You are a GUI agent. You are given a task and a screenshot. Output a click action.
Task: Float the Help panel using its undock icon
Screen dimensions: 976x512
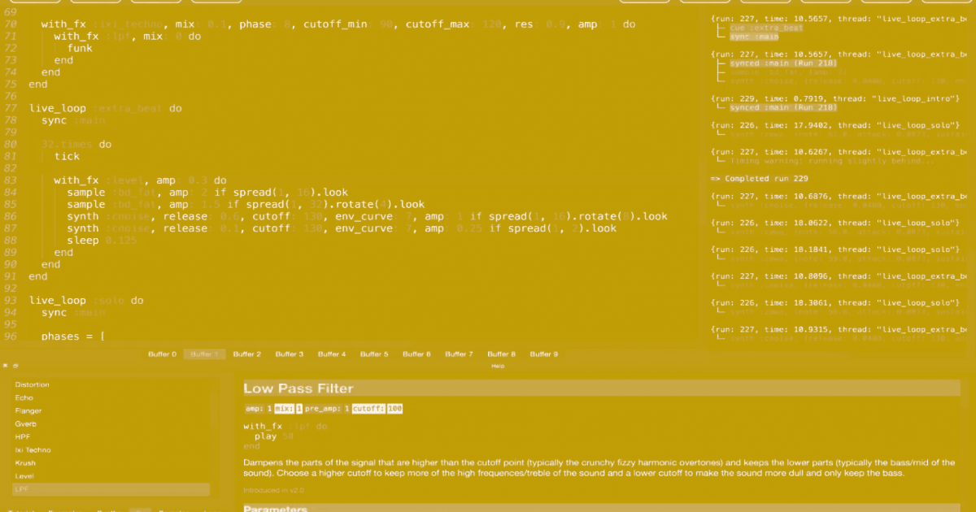15,367
